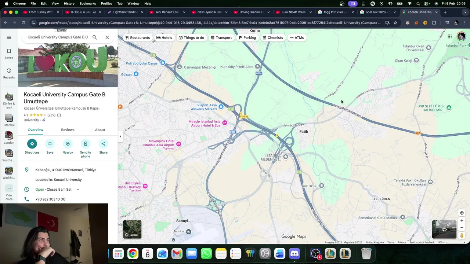The height and width of the screenshot is (264, 470).
Task: Open the London recent item
Action: (9, 138)
